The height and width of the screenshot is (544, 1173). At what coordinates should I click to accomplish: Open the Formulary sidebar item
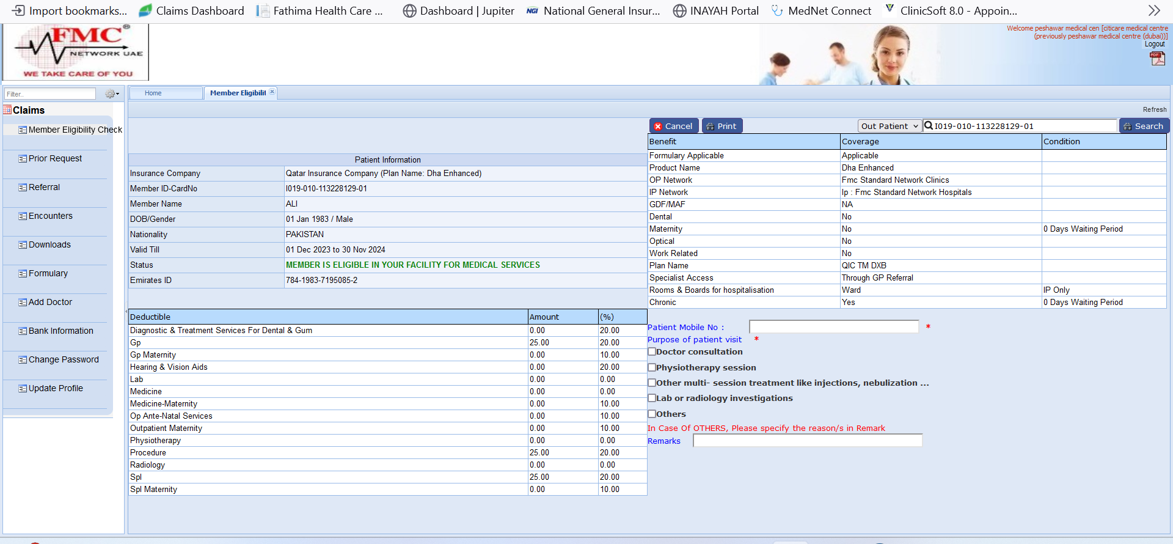[x=48, y=274]
